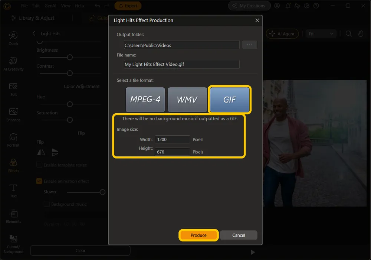The height and width of the screenshot is (260, 371).
Task: Open the Quick tool in sidebar
Action: (x=13, y=38)
